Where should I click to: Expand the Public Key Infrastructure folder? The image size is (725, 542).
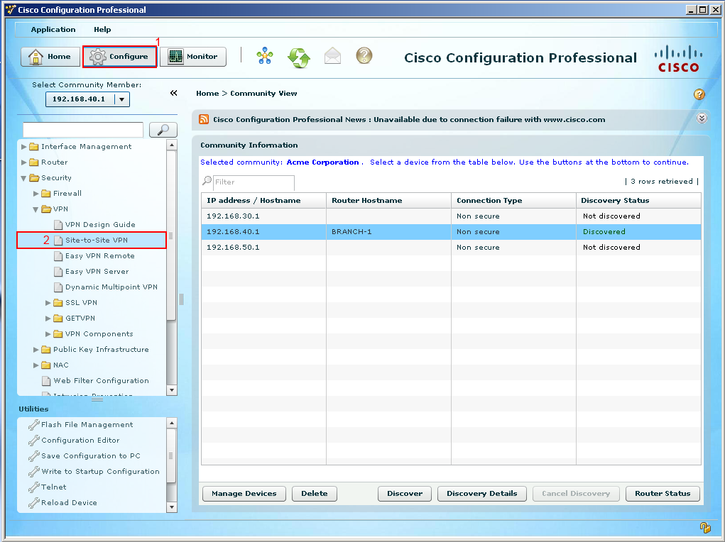pyautogui.click(x=36, y=350)
